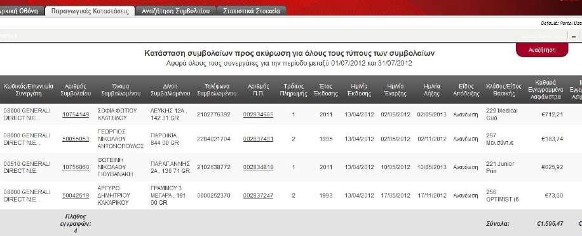Collapse the panel with the minus button
The image size is (582, 236).
tap(574, 36)
